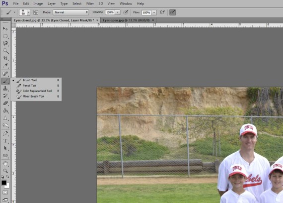The height and width of the screenshot is (203, 283).
Task: Select the Type tool
Action: (5, 141)
